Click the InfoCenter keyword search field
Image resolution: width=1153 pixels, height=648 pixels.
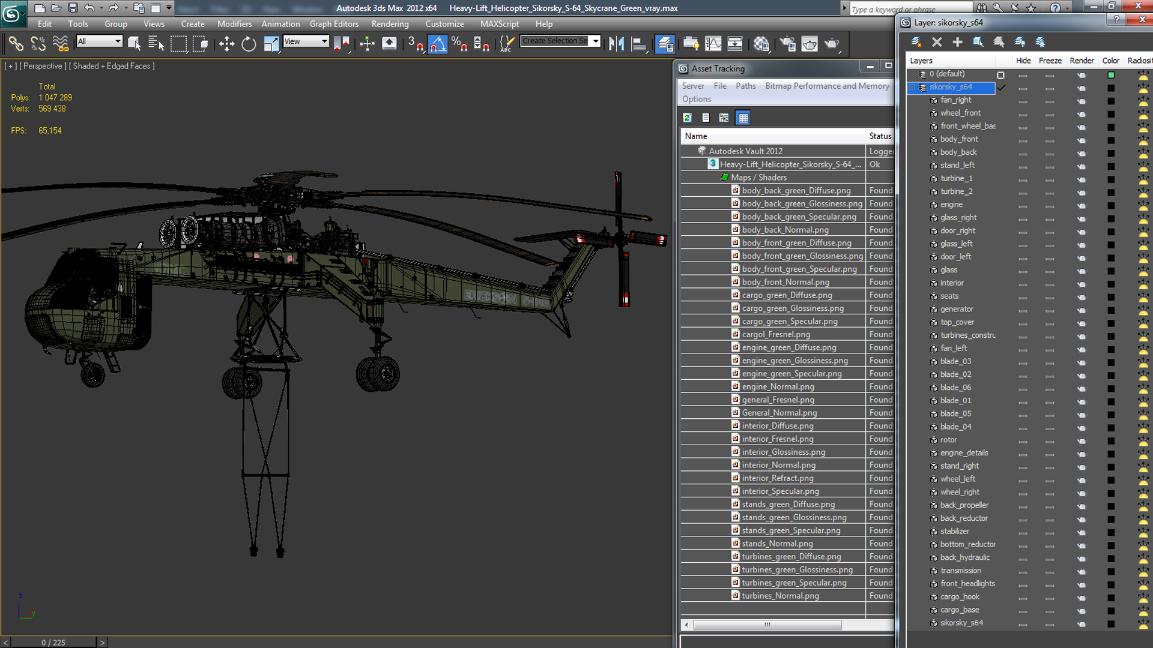click(910, 8)
